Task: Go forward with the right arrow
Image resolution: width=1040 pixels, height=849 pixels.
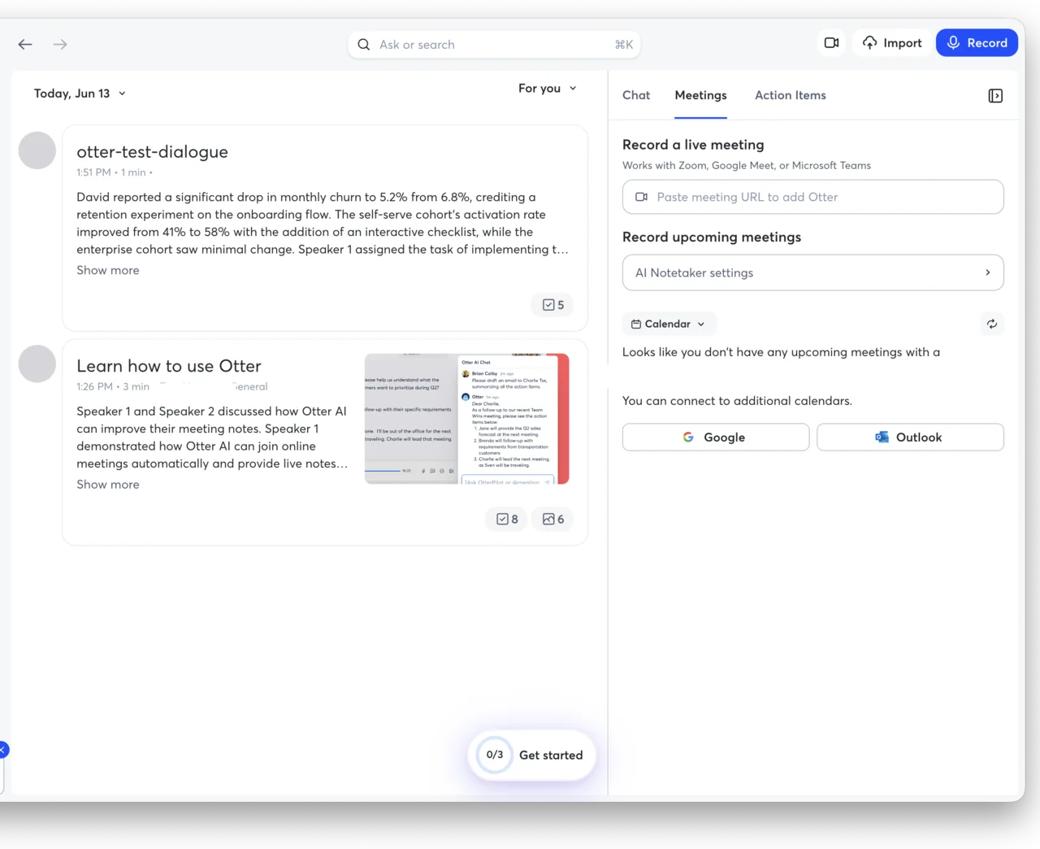Action: pyautogui.click(x=60, y=44)
